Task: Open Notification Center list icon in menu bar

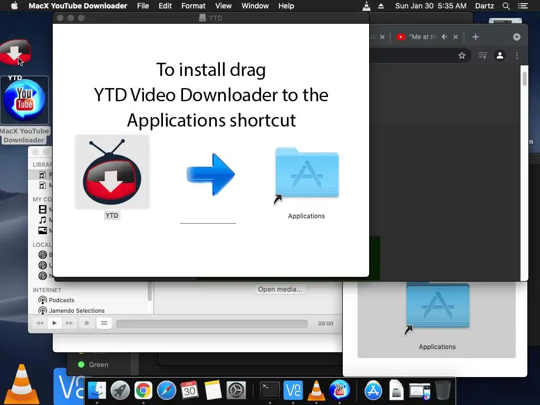Action: [x=523, y=6]
